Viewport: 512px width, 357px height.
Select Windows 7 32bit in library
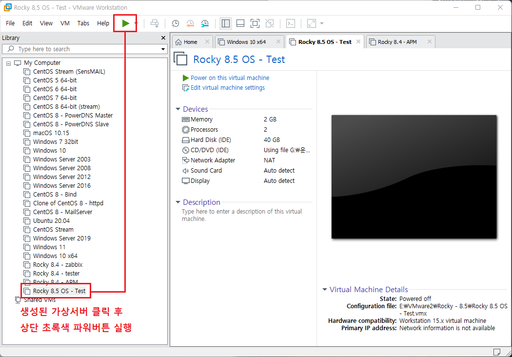pyautogui.click(x=56, y=142)
